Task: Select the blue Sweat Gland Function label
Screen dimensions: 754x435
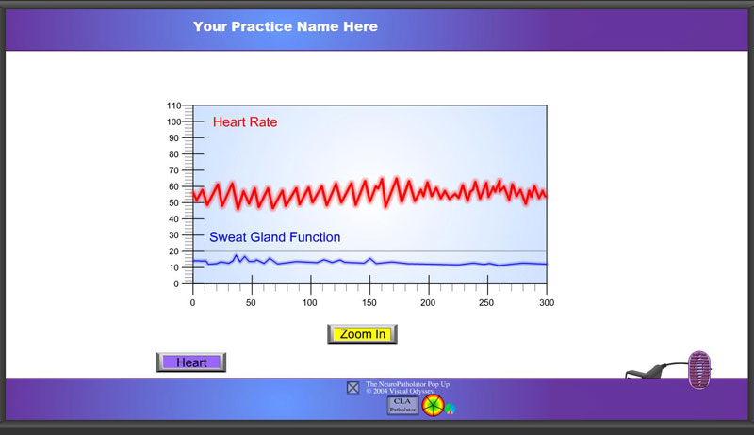Action: coord(274,237)
